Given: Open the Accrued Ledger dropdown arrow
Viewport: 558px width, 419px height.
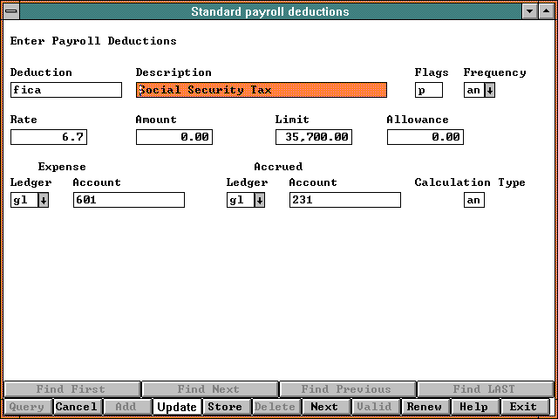Looking at the screenshot, I should (x=259, y=200).
